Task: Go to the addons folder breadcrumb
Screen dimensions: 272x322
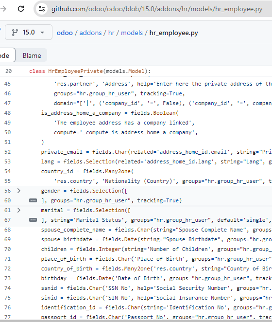Action: [x=90, y=33]
